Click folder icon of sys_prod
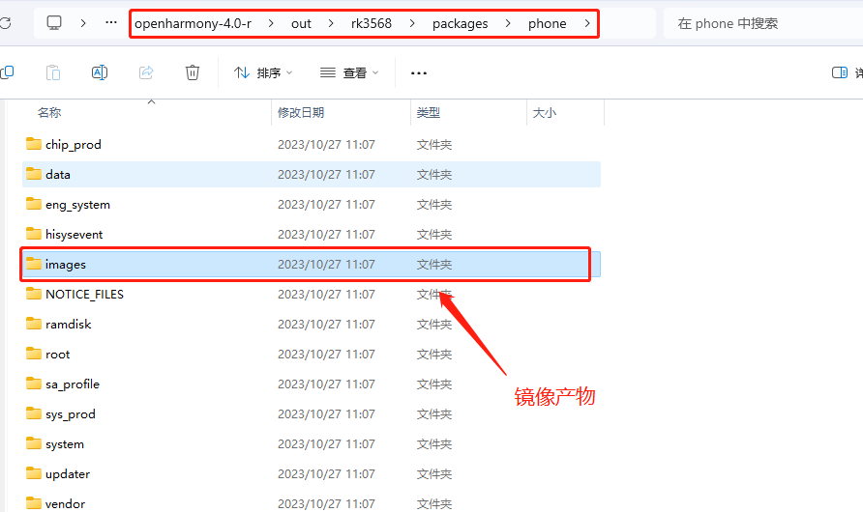The width and height of the screenshot is (863, 512). [34, 413]
